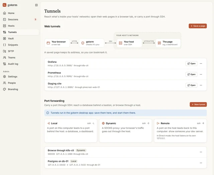Click the Home house icon
Viewport: 214px width, 175px height.
(x=4, y=13)
